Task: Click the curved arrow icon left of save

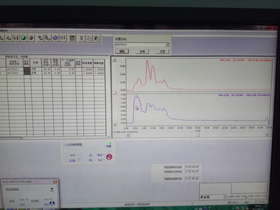Action: click(8, 38)
